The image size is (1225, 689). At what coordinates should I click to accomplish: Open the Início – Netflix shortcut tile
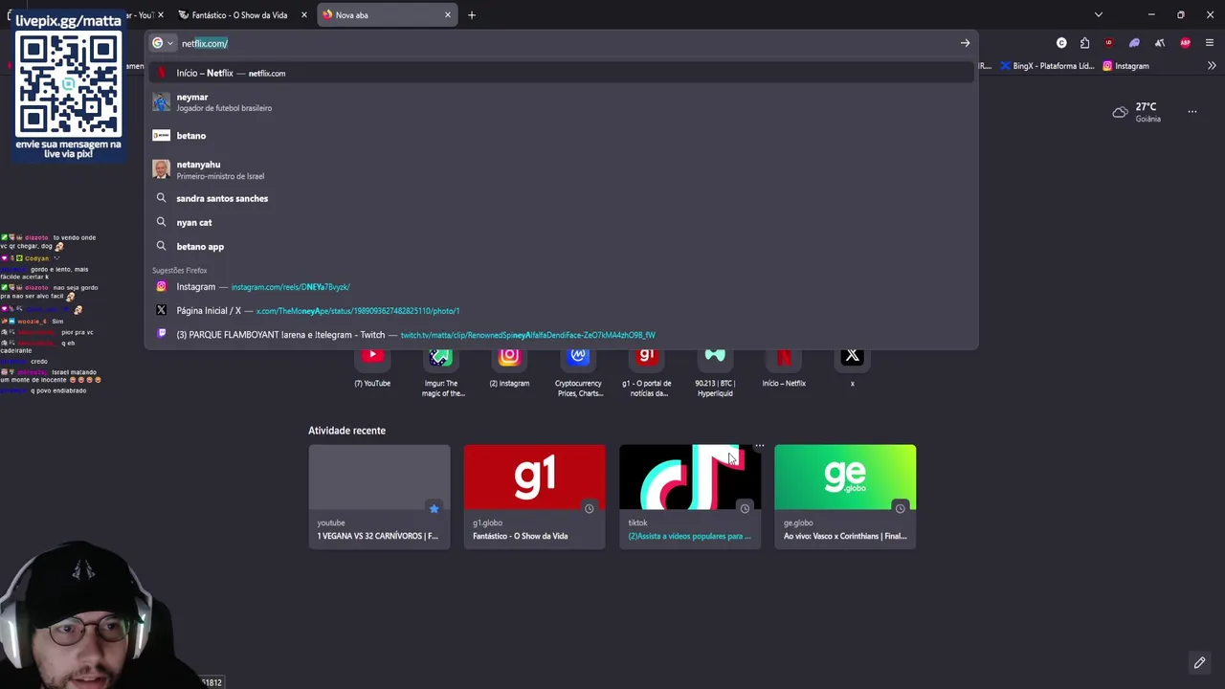tap(784, 367)
